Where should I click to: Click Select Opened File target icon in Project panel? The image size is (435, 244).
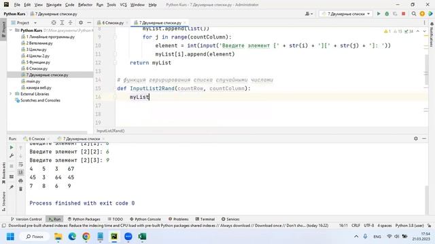[x=54, y=22]
